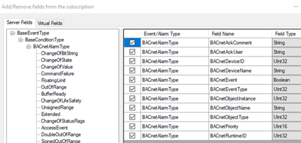This screenshot has height=143, width=301.
Task: Click the BACnetDeviceName field name cell
Action: point(240,71)
